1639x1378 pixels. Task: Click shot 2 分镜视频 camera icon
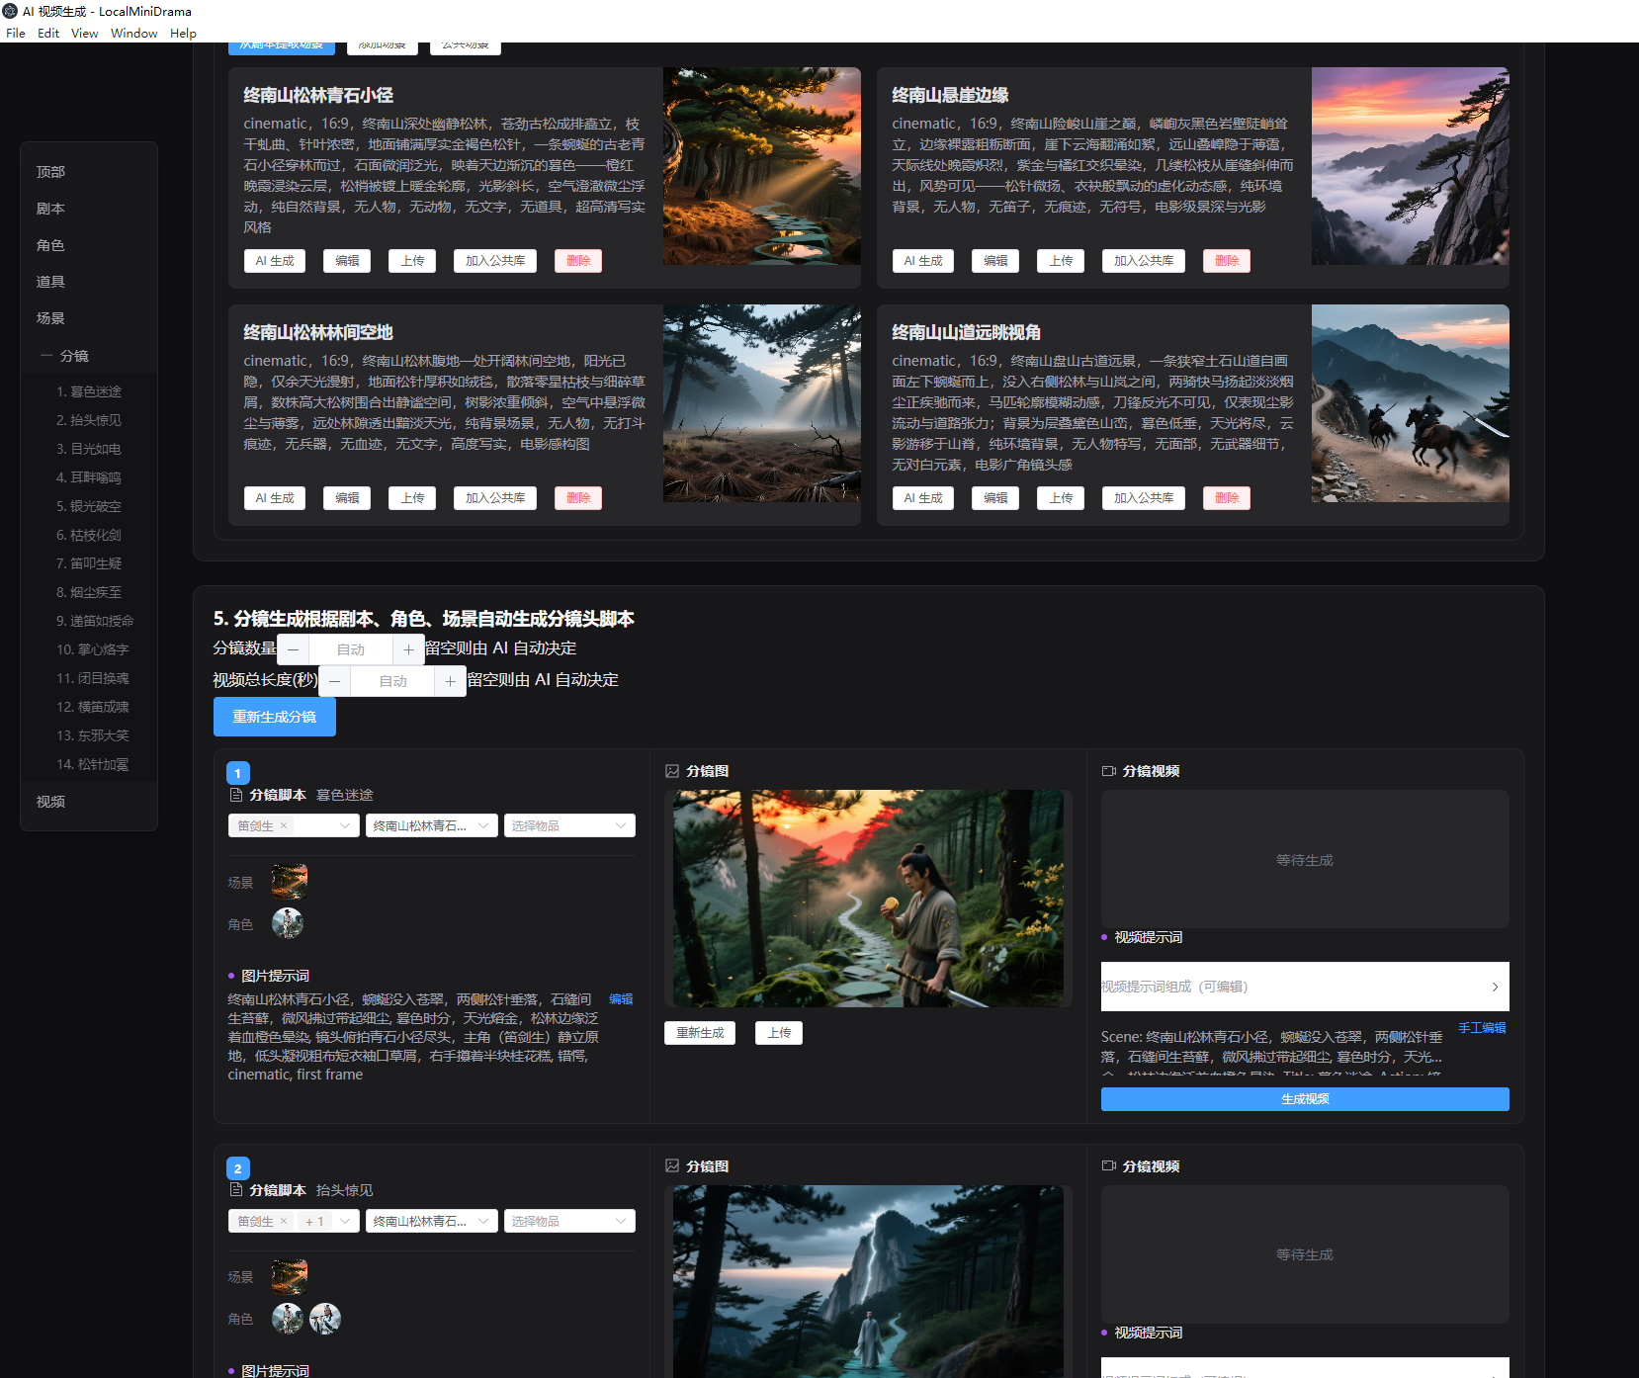point(1109,1166)
